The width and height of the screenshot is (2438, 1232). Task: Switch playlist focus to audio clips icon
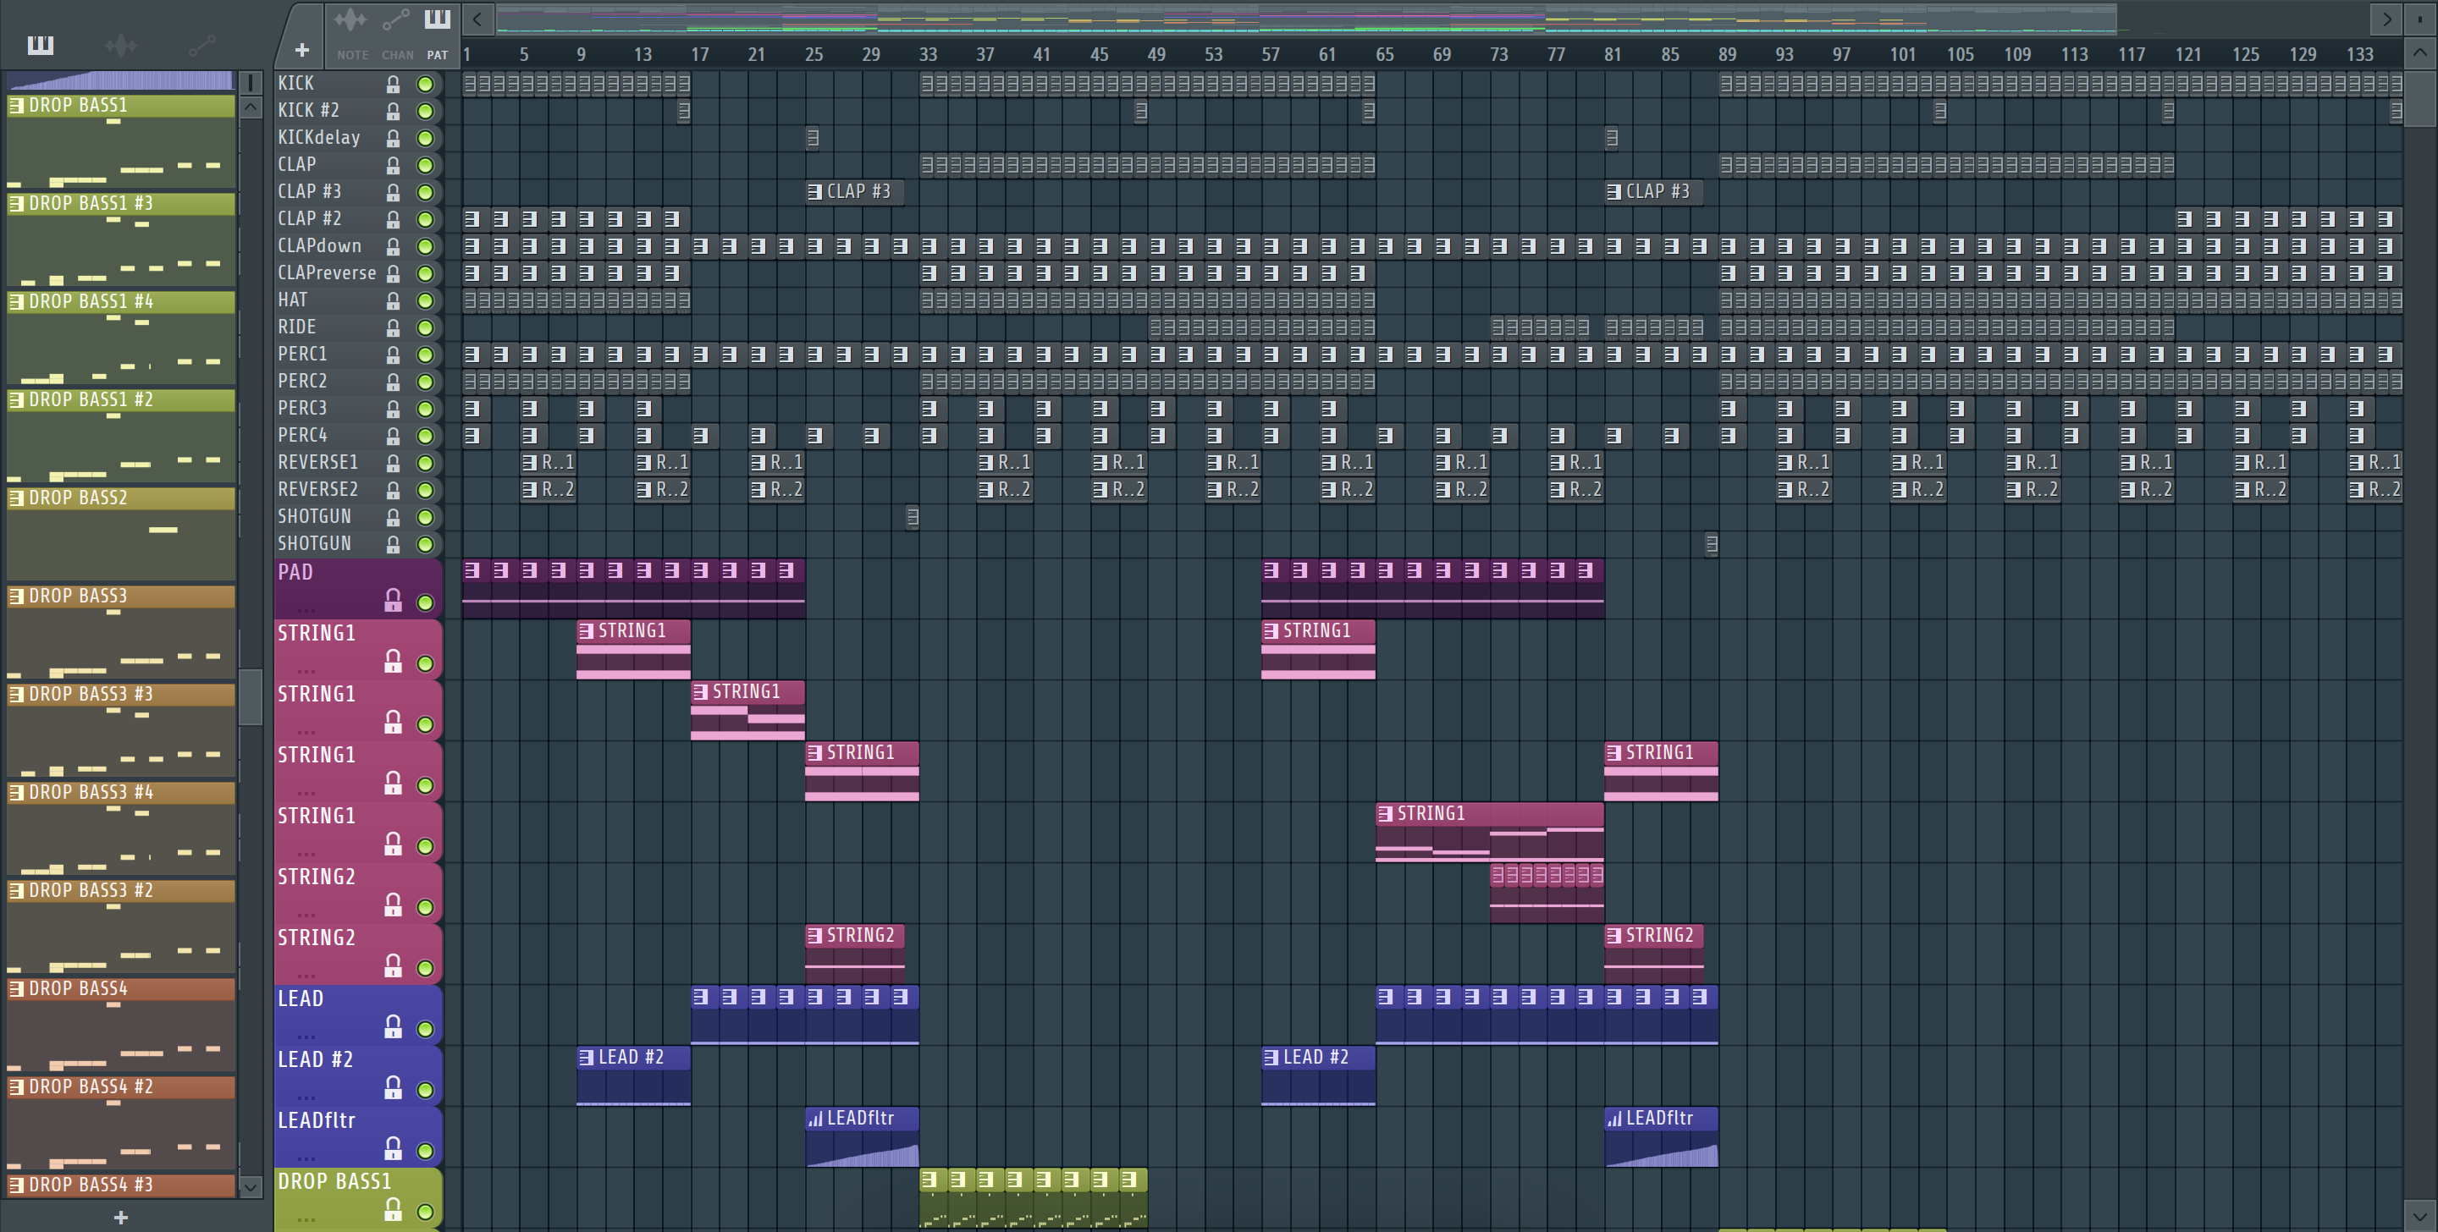[x=350, y=19]
